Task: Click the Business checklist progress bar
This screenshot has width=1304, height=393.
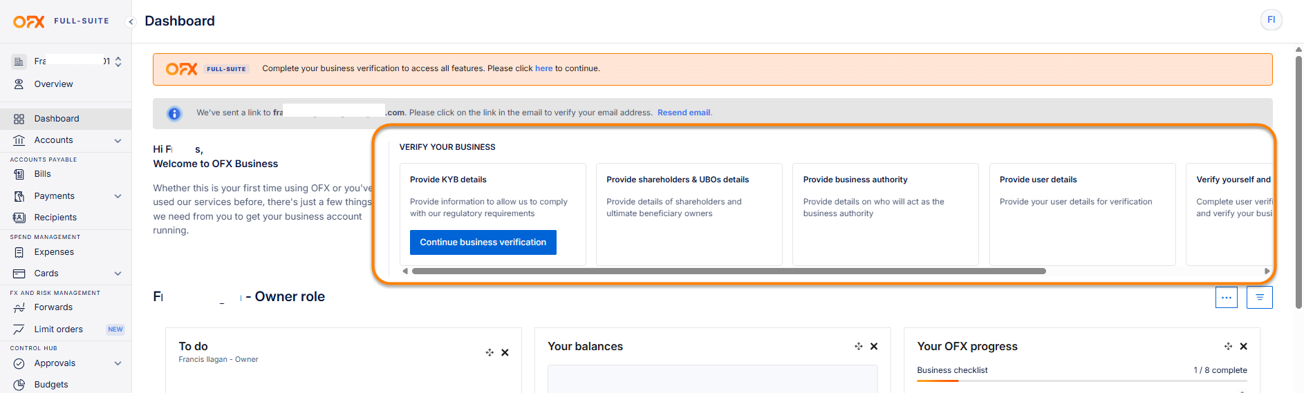Action: pos(1082,381)
